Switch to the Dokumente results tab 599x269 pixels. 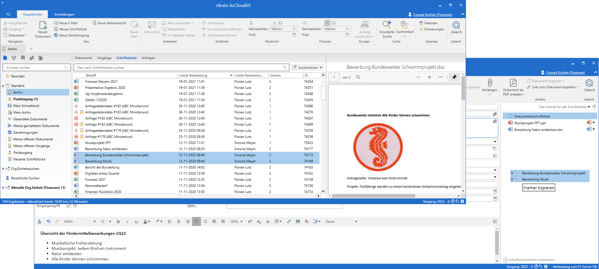point(84,58)
